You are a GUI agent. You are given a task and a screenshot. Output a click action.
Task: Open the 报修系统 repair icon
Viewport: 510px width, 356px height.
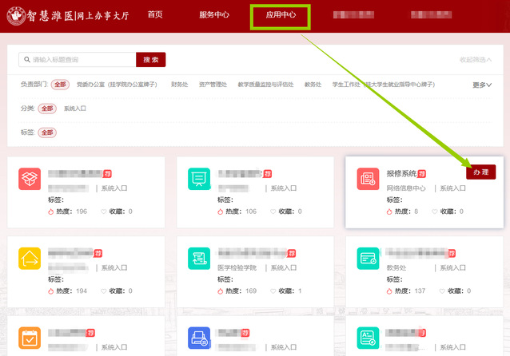point(368,179)
